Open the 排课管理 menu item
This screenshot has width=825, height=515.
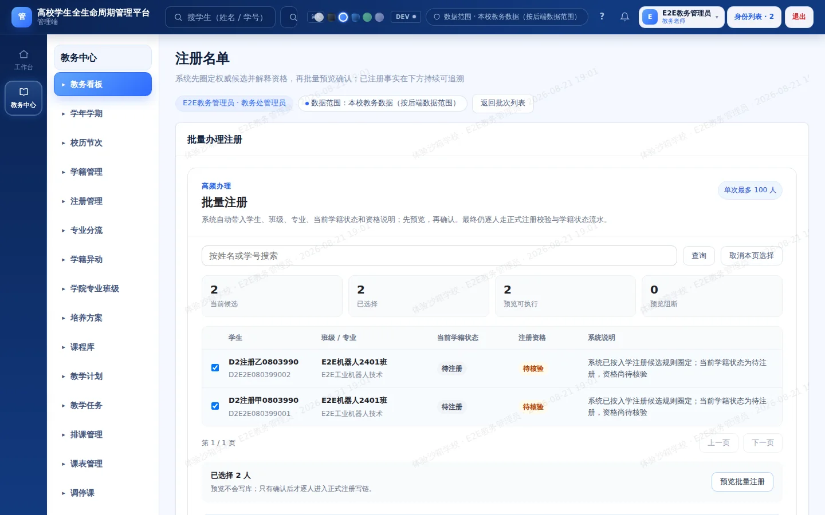(x=103, y=434)
